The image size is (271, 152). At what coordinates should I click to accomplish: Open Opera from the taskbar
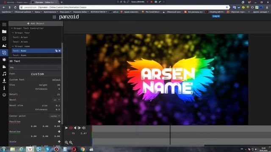pyautogui.click(x=74, y=149)
